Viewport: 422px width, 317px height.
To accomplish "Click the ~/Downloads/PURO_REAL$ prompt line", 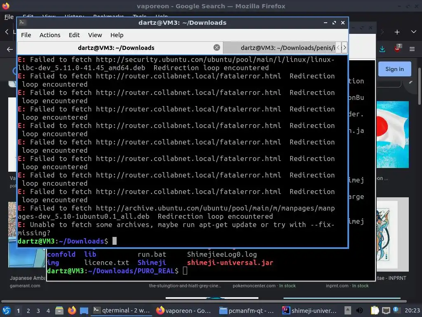I will click(113, 271).
